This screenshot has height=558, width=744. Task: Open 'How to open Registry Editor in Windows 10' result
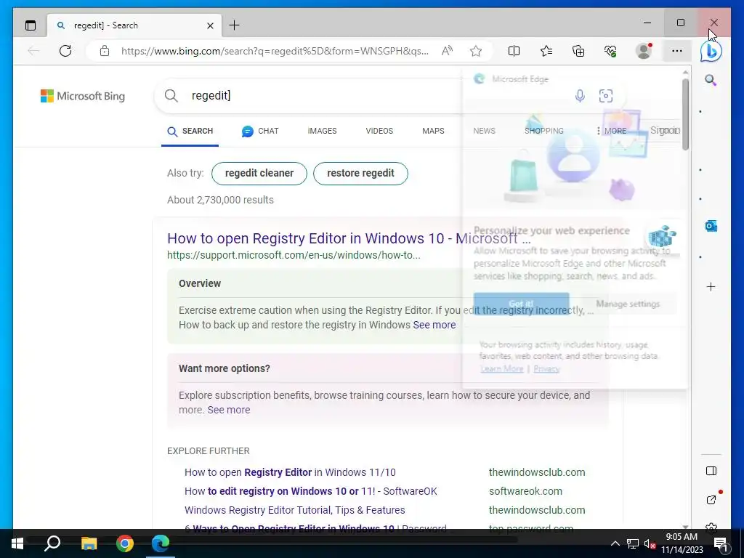(349, 238)
